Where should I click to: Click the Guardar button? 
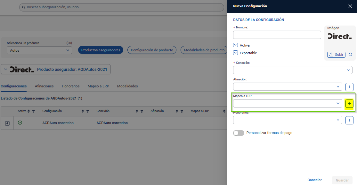[342, 180]
